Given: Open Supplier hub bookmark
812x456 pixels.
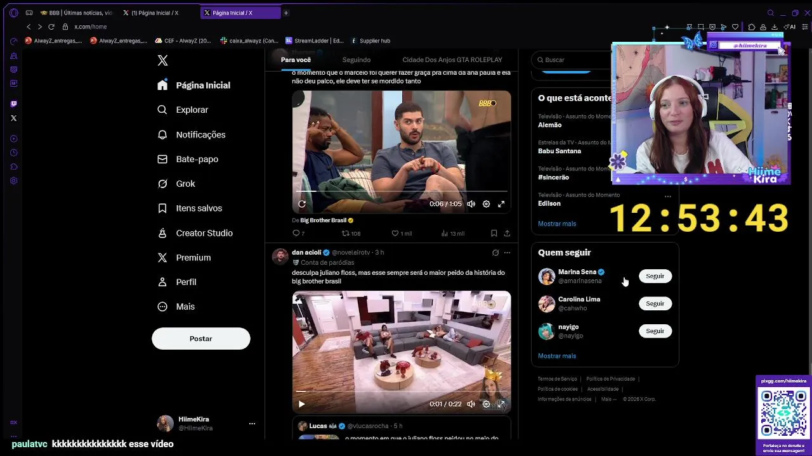Looking at the screenshot, I should tap(370, 41).
